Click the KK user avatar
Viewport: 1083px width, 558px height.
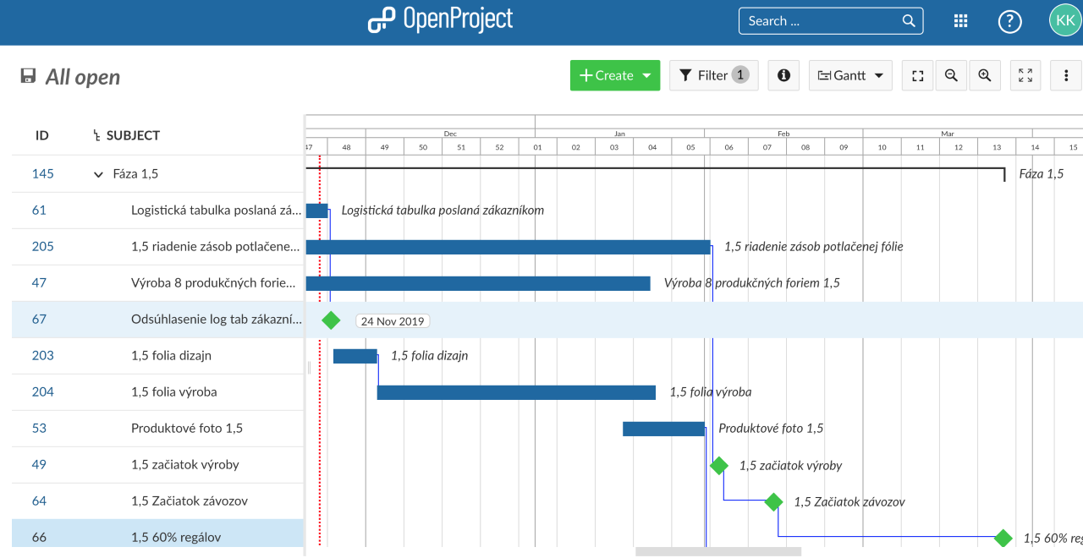[x=1064, y=20]
